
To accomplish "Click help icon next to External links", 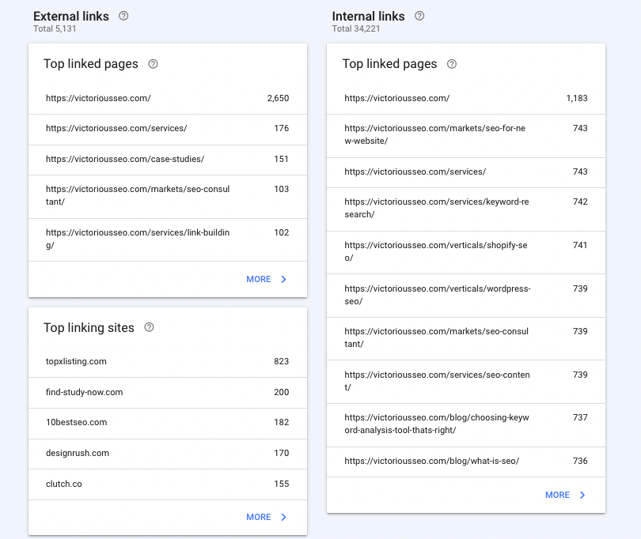I will click(123, 16).
